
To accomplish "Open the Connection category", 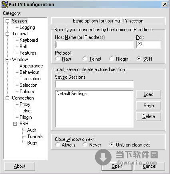I will (23, 98).
